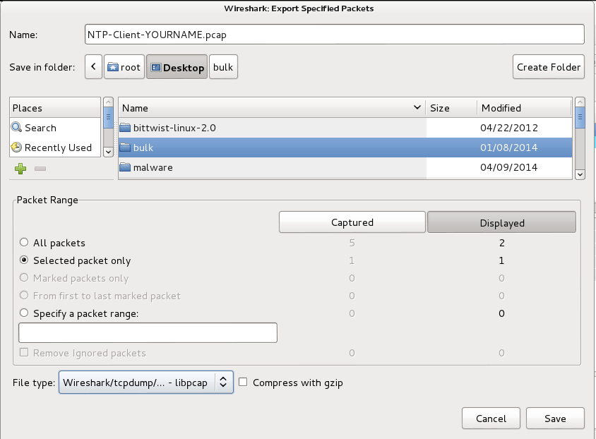
Task: Open the File type dropdown
Action: pos(145,383)
